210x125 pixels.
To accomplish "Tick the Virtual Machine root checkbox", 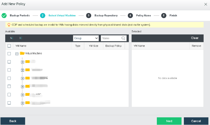I will point(9,54).
